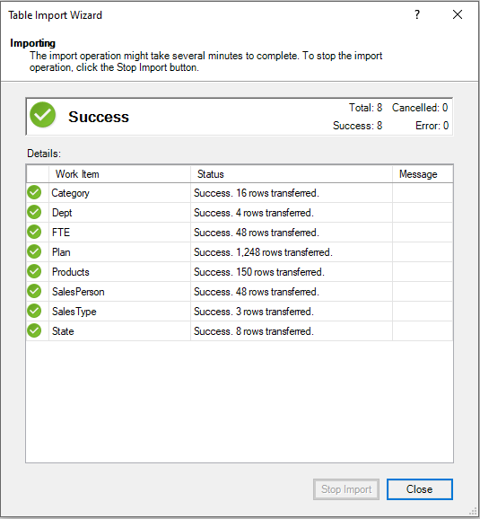Click FTE status '48 rows transferred'
Screen dimensions: 480x519
coord(277,233)
